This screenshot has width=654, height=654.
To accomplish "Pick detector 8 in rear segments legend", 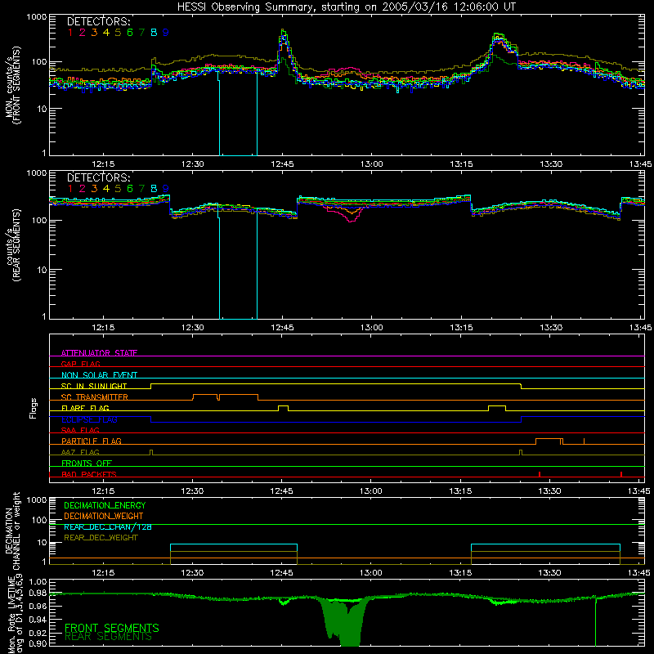I will tap(154, 189).
